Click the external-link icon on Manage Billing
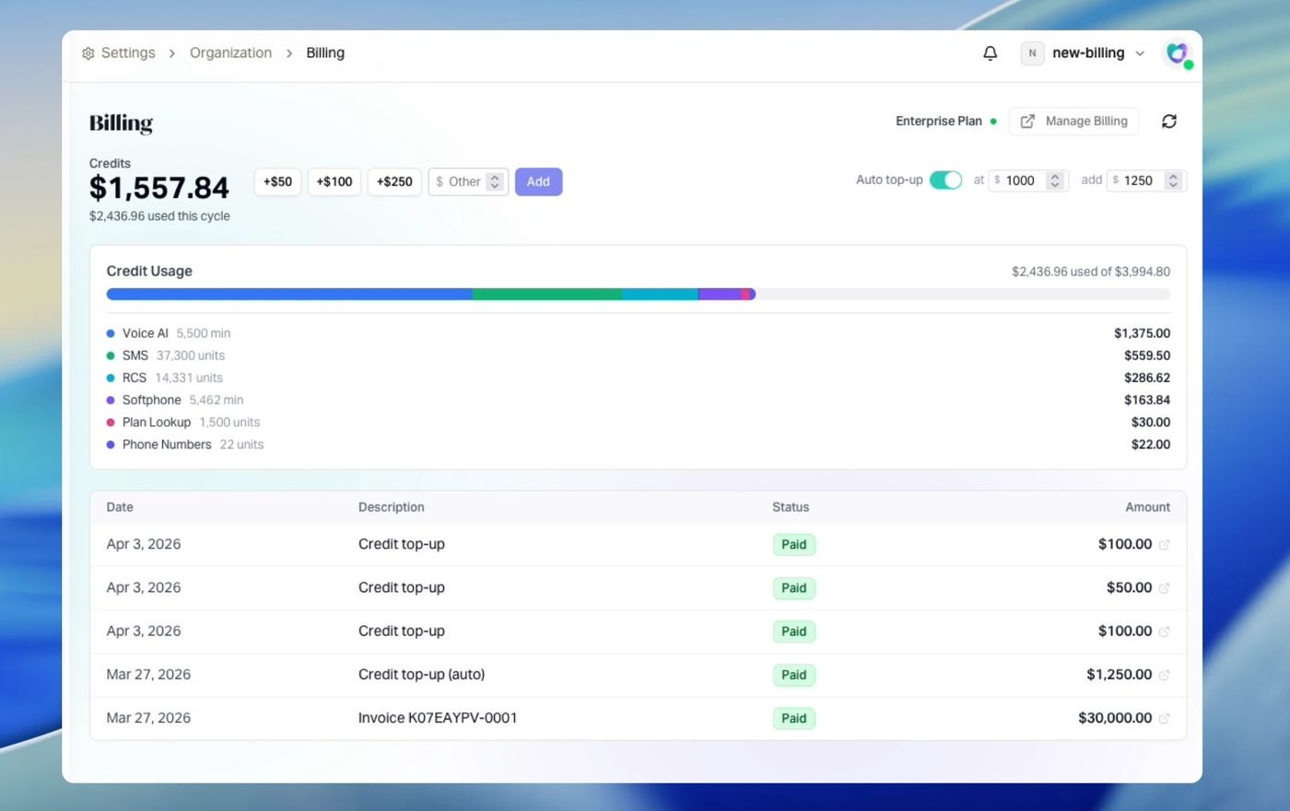 (x=1026, y=121)
